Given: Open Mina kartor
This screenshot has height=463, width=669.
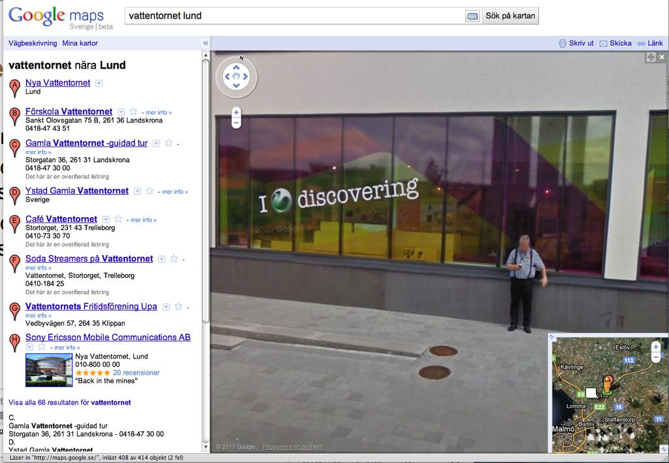Looking at the screenshot, I should (x=80, y=43).
